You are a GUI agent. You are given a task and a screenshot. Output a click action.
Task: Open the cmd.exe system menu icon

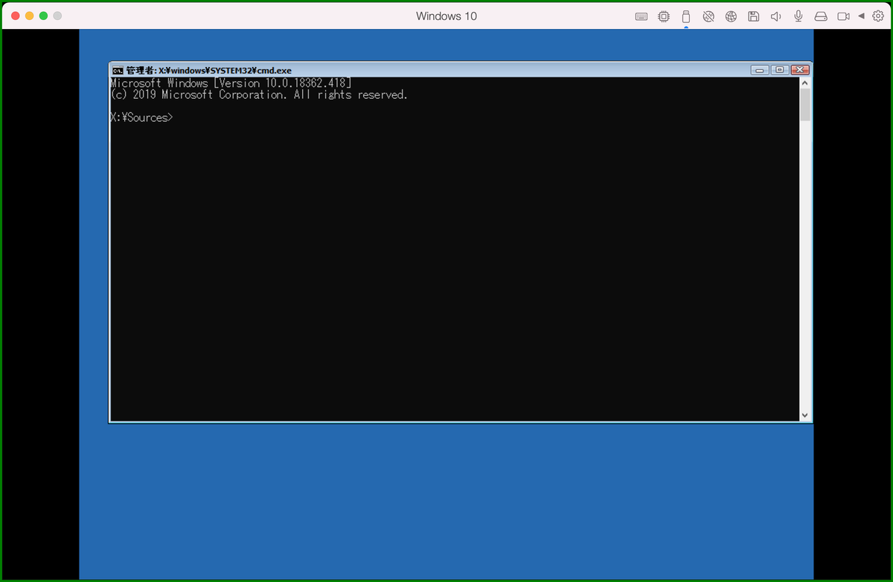pos(118,70)
